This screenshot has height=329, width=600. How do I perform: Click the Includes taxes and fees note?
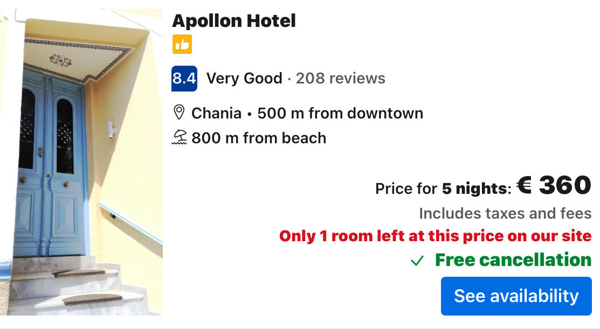(x=505, y=213)
